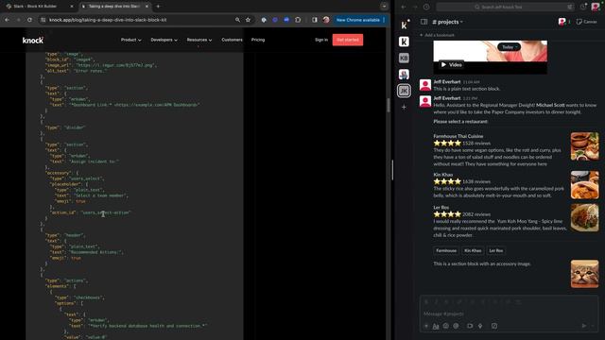Click the knock logo
Viewport: 605px width, 340px height.
[33, 40]
